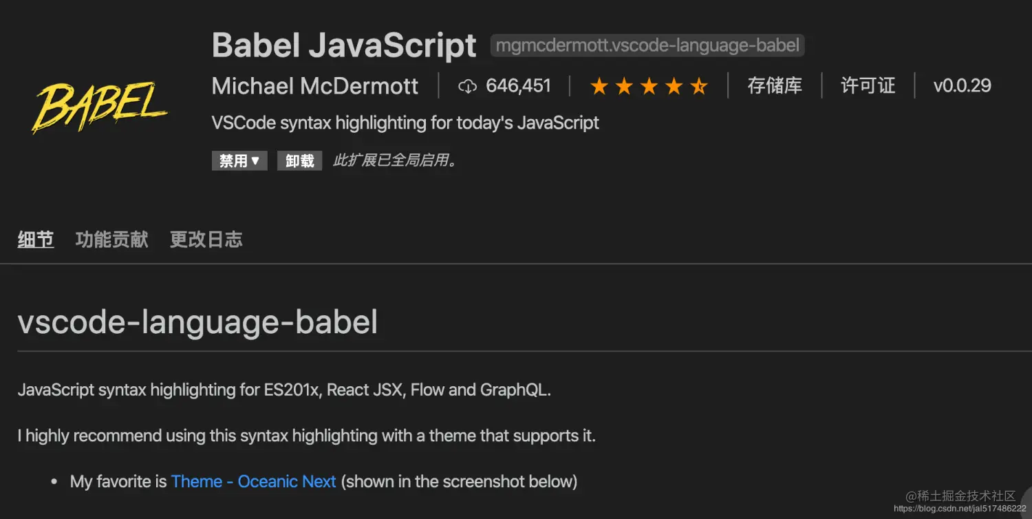Screen dimensions: 1032x519
Task: Click the 646,451 install count
Action: [x=518, y=86]
